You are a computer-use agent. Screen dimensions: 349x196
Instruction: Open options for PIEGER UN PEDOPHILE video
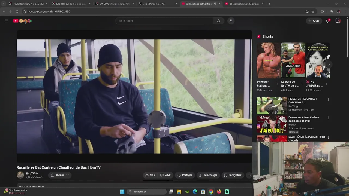[x=328, y=99]
